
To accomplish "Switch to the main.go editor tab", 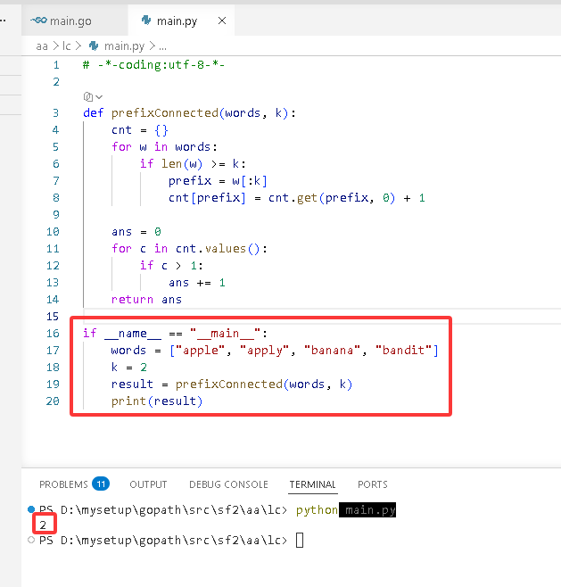I will pyautogui.click(x=70, y=21).
